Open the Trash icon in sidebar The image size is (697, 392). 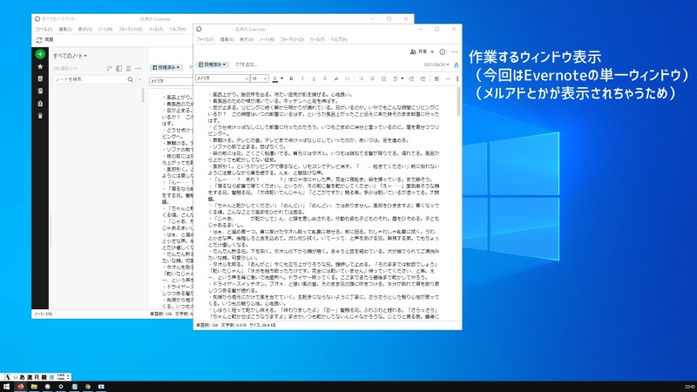tap(40, 116)
